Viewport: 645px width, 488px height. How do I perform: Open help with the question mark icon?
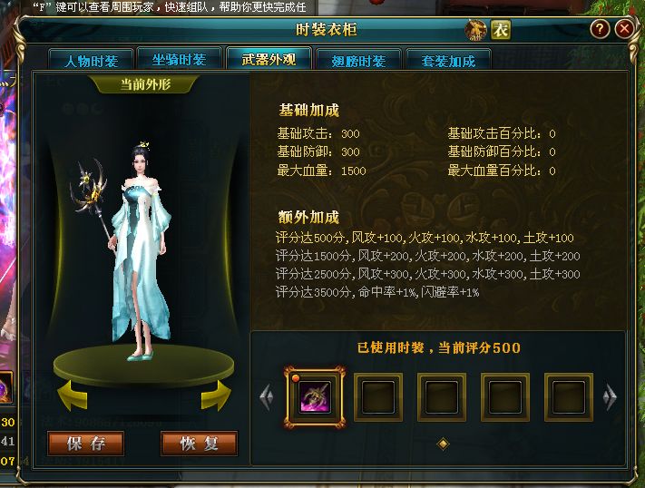click(x=600, y=29)
